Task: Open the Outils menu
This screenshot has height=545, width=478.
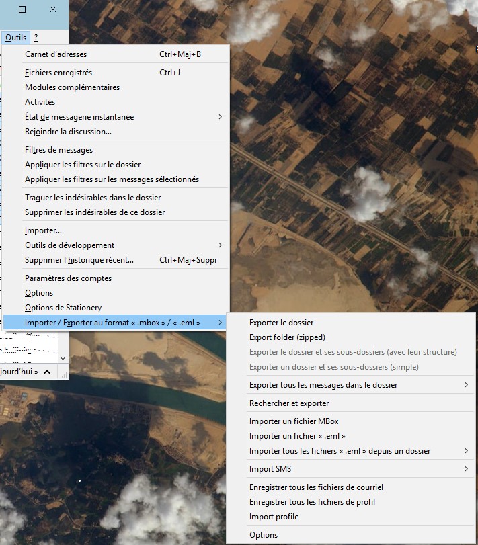Action: coord(15,38)
